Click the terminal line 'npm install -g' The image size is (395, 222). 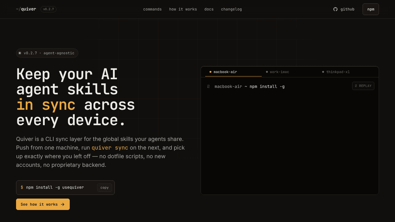coord(267,86)
